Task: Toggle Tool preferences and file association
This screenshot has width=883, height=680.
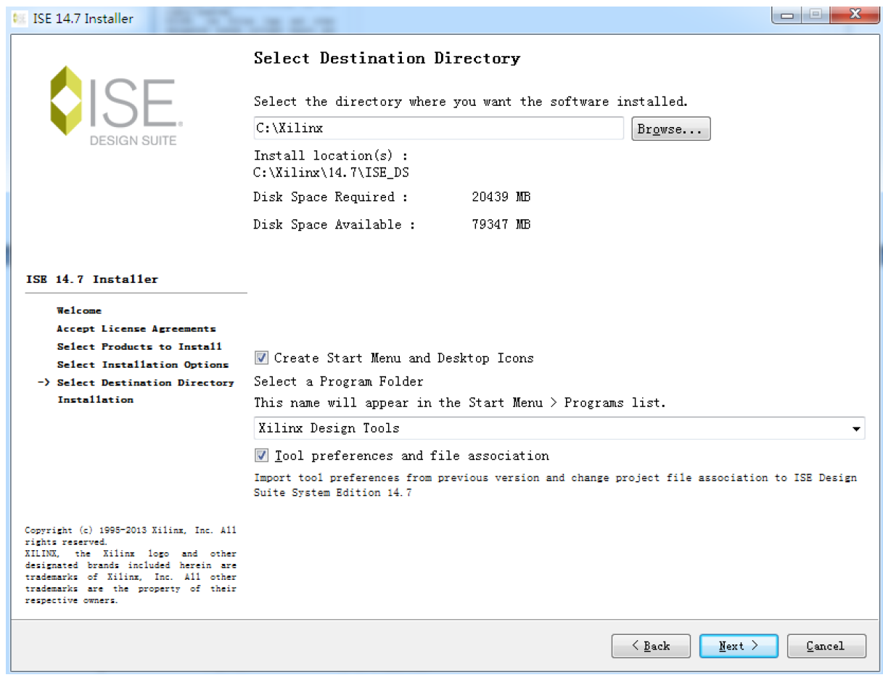Action: coord(260,455)
